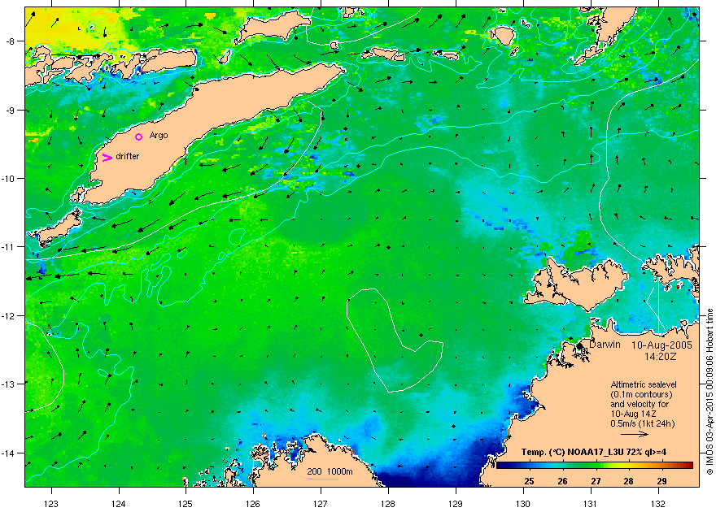The height and width of the screenshot is (512, 716).
Task: Click longitude axis label '124'
Action: point(119,504)
